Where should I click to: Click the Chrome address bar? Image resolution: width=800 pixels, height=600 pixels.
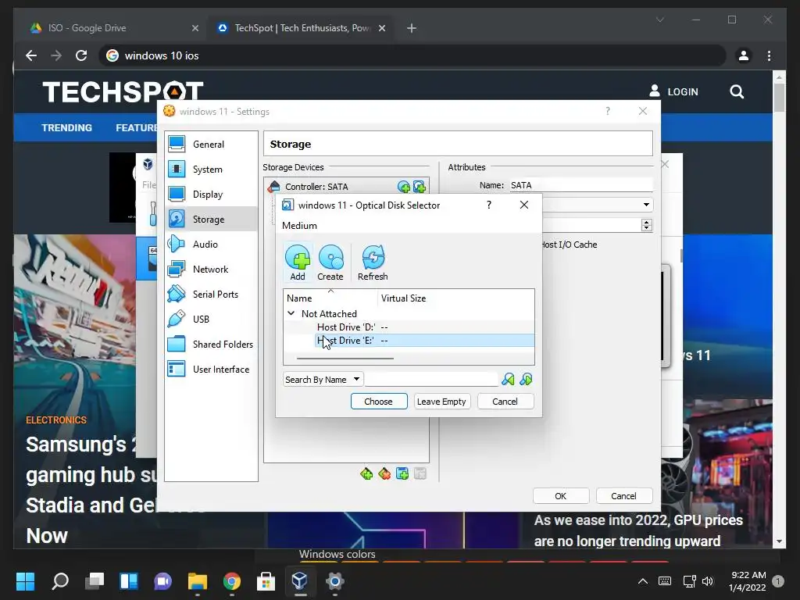[x=412, y=55]
